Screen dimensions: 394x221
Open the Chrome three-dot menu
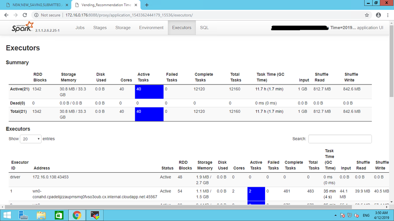388,15
